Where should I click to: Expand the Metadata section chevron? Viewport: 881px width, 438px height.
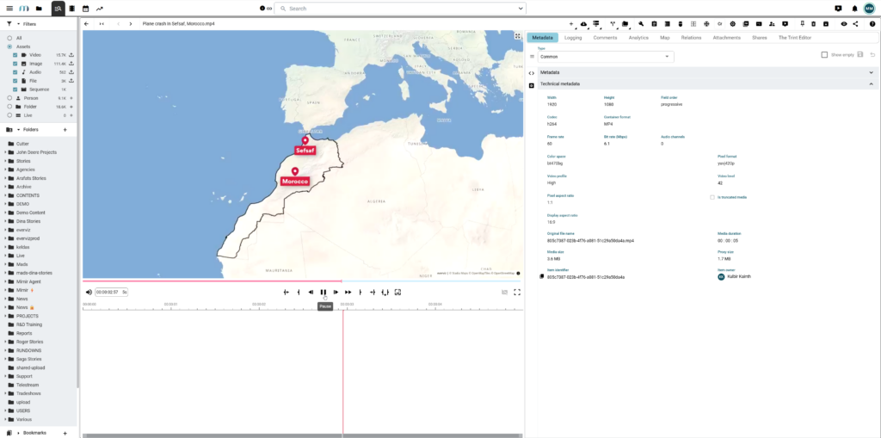click(872, 72)
